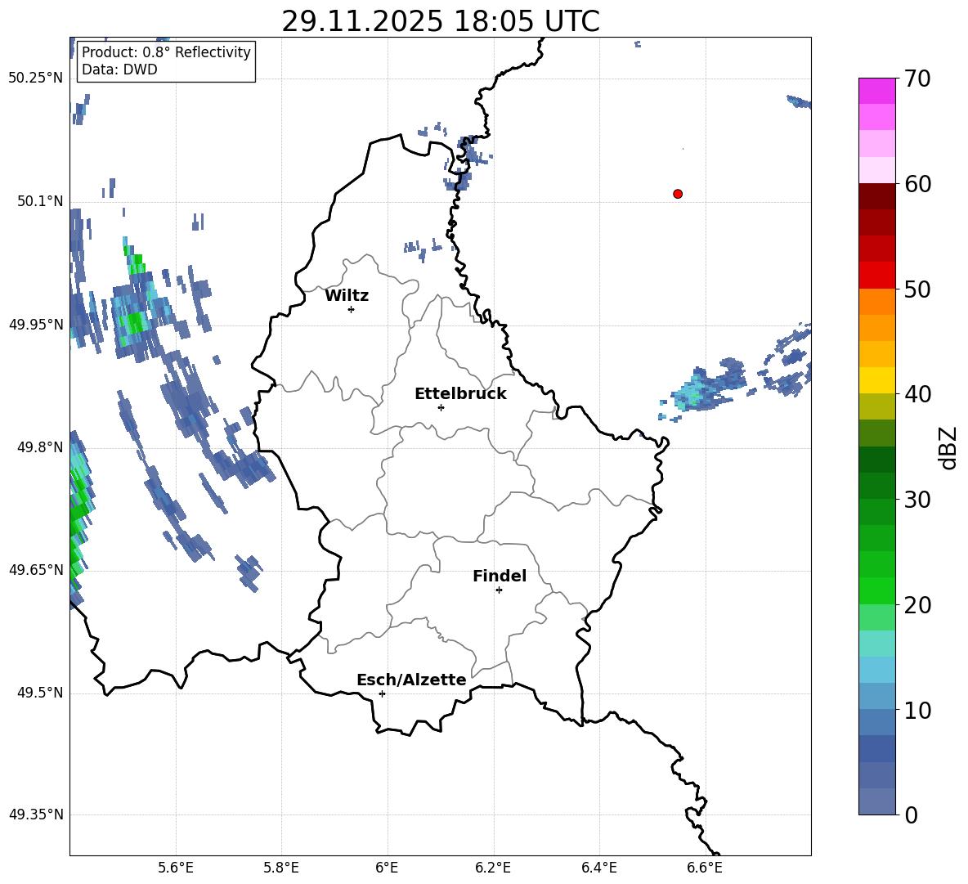Click the 49.8°N latitude label
This screenshot has width=968, height=884.
pos(39,447)
